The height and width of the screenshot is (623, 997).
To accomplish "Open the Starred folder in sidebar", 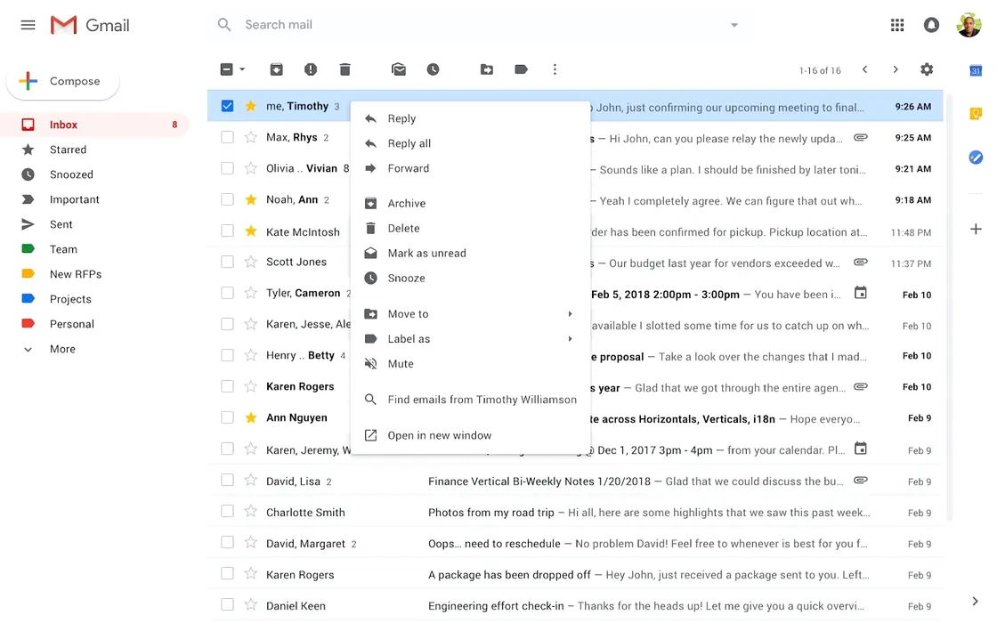I will pos(68,150).
